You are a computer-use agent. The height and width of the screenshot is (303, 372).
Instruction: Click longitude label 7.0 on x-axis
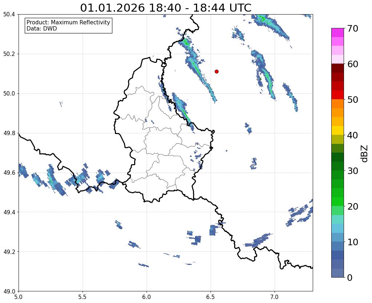point(275,297)
